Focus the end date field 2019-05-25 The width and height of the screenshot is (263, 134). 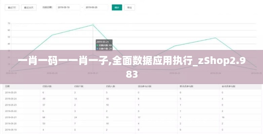coord(96,7)
